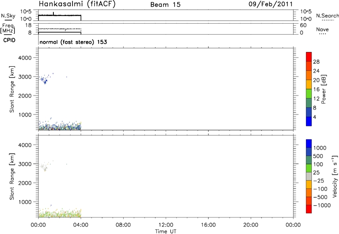Click the red swatch of power colorbar
The image size is (339, 234).
309,57
